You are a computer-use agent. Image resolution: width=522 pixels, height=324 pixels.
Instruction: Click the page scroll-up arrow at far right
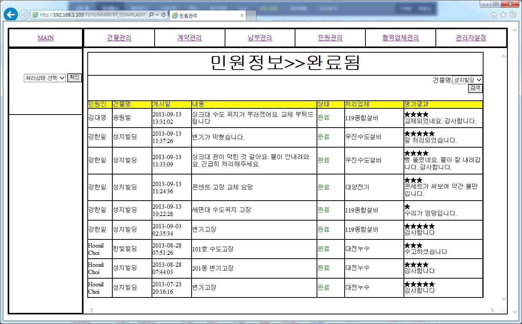[x=515, y=30]
